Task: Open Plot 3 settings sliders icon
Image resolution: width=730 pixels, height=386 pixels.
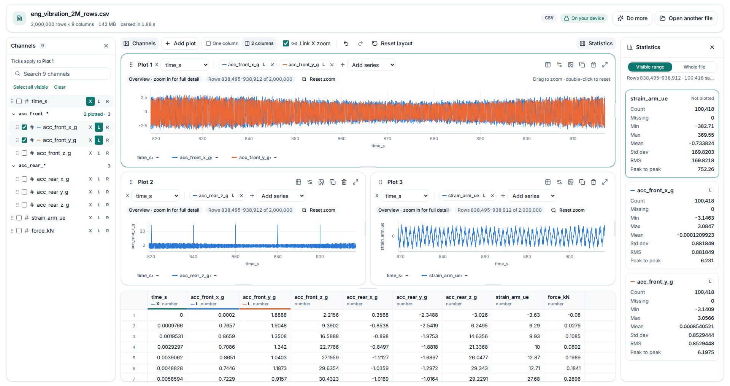Action: click(x=559, y=182)
